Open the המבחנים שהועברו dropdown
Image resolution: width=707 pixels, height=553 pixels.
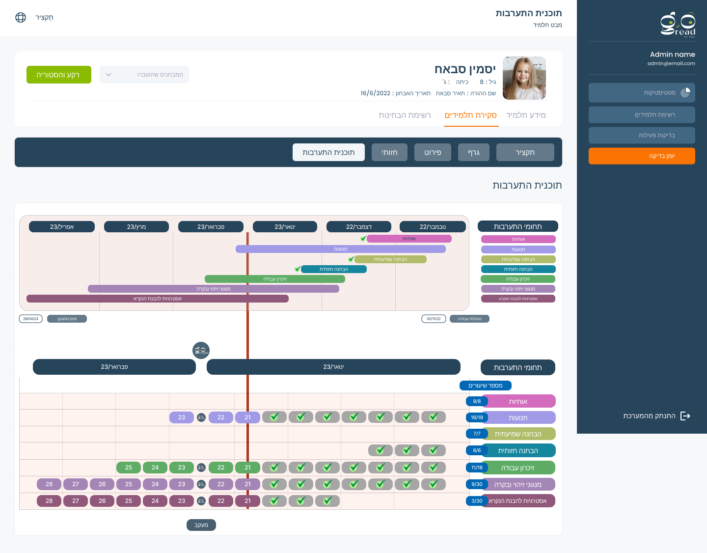(144, 75)
